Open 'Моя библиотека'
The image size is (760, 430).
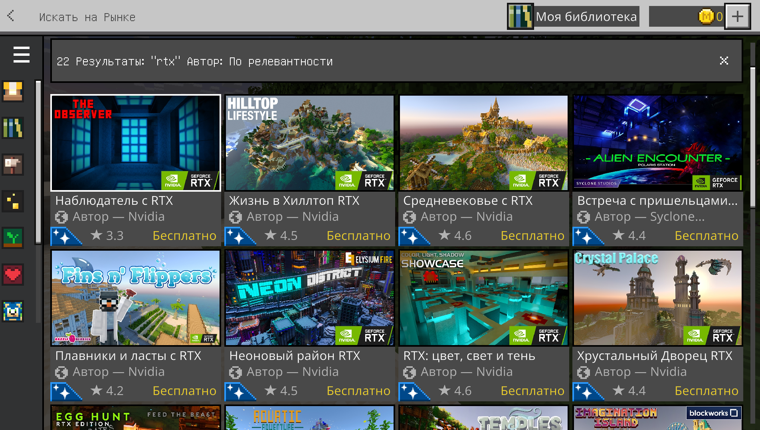574,16
